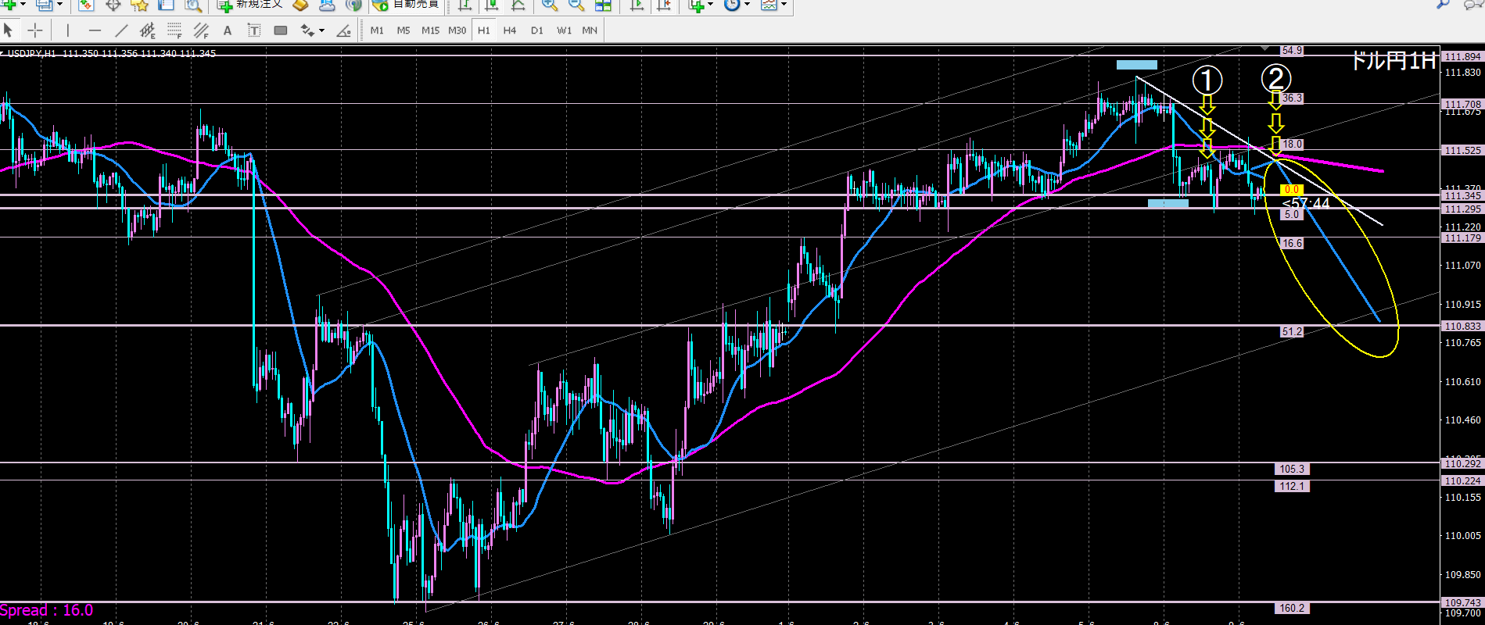Select the Fibonacci Channel slanted-lines tool

coord(201,30)
